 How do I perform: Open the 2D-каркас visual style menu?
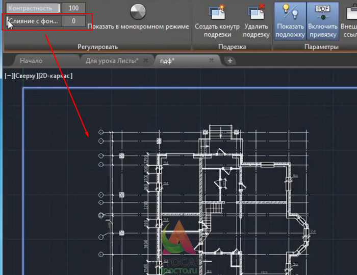(x=55, y=76)
